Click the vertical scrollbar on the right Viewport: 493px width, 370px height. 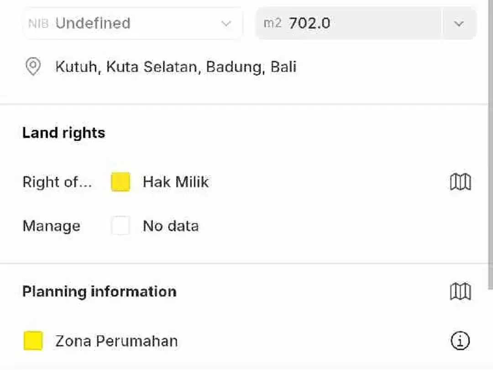pos(490,145)
